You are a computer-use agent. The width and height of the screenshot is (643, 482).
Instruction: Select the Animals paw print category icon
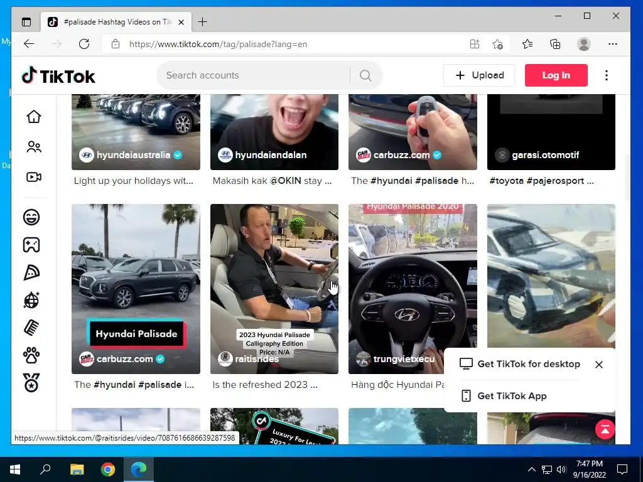point(31,355)
